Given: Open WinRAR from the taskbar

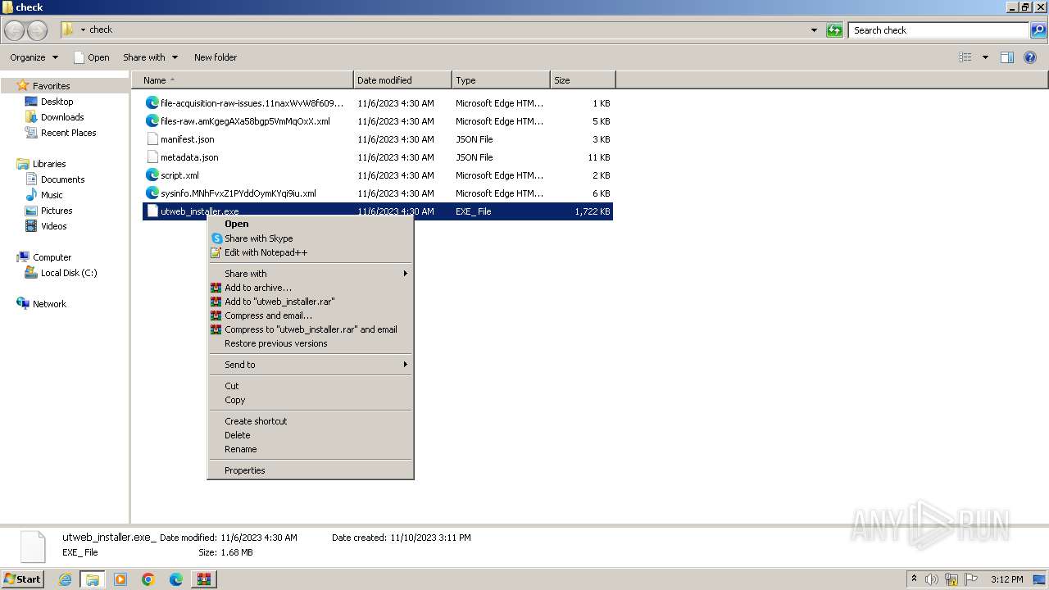Looking at the screenshot, I should click(x=203, y=579).
